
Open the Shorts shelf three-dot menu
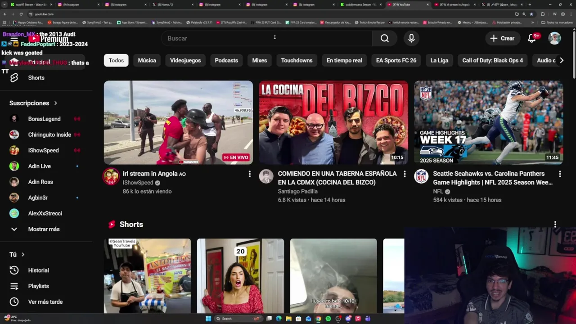555,224
